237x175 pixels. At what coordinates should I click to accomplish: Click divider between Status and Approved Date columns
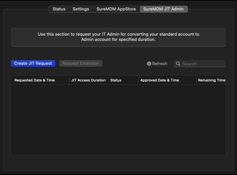[138, 80]
